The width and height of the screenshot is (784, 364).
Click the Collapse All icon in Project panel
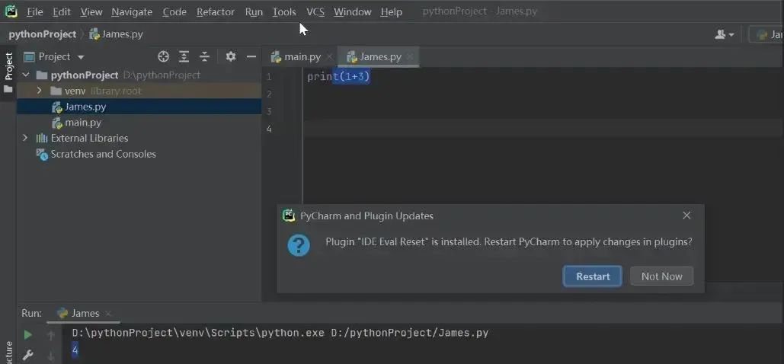pos(204,56)
